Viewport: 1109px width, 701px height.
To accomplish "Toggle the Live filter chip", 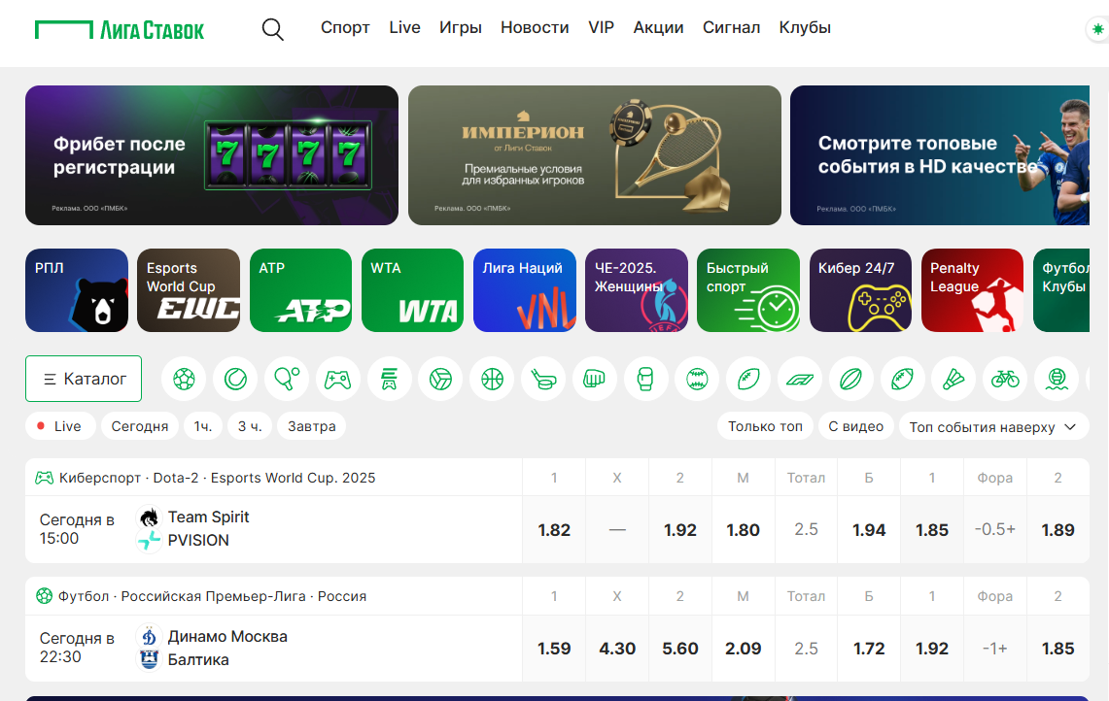I will coord(60,426).
